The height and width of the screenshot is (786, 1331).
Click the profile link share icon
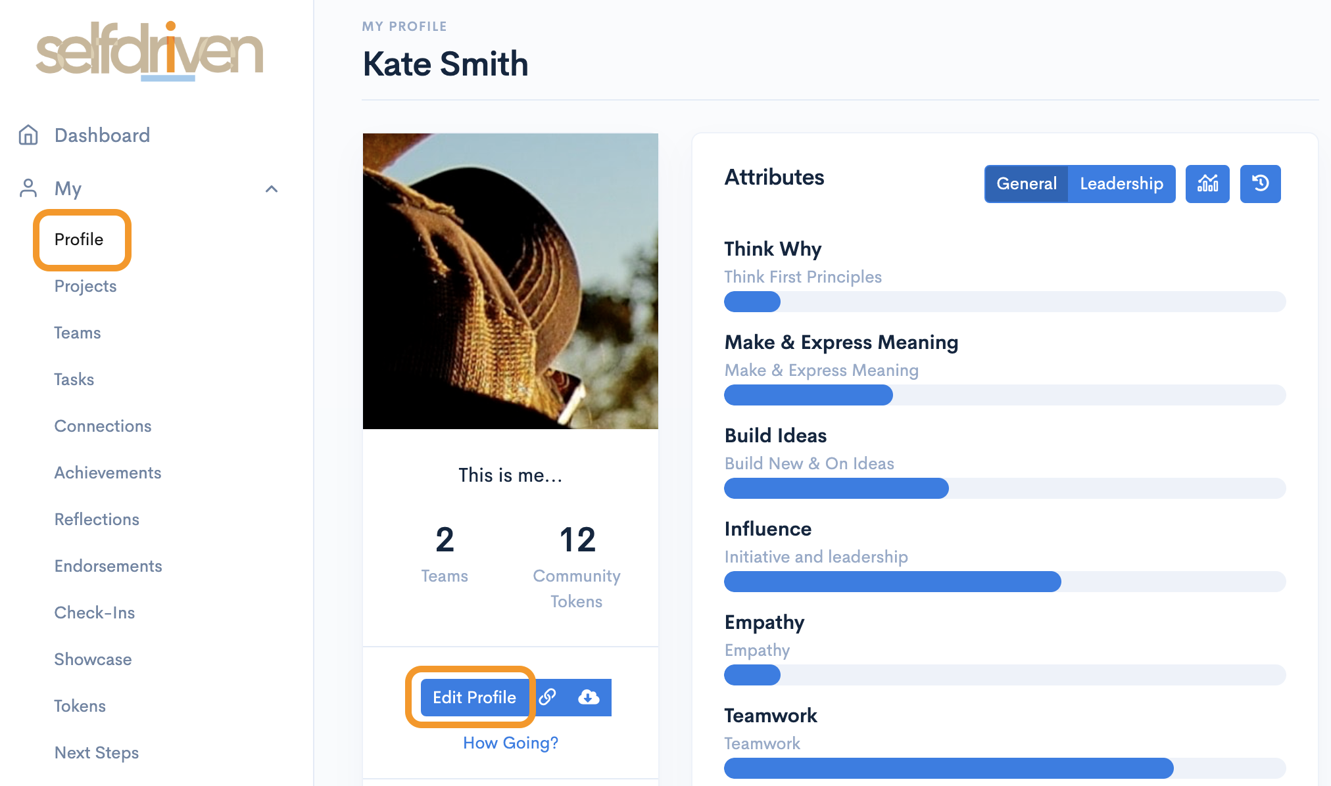pos(548,697)
